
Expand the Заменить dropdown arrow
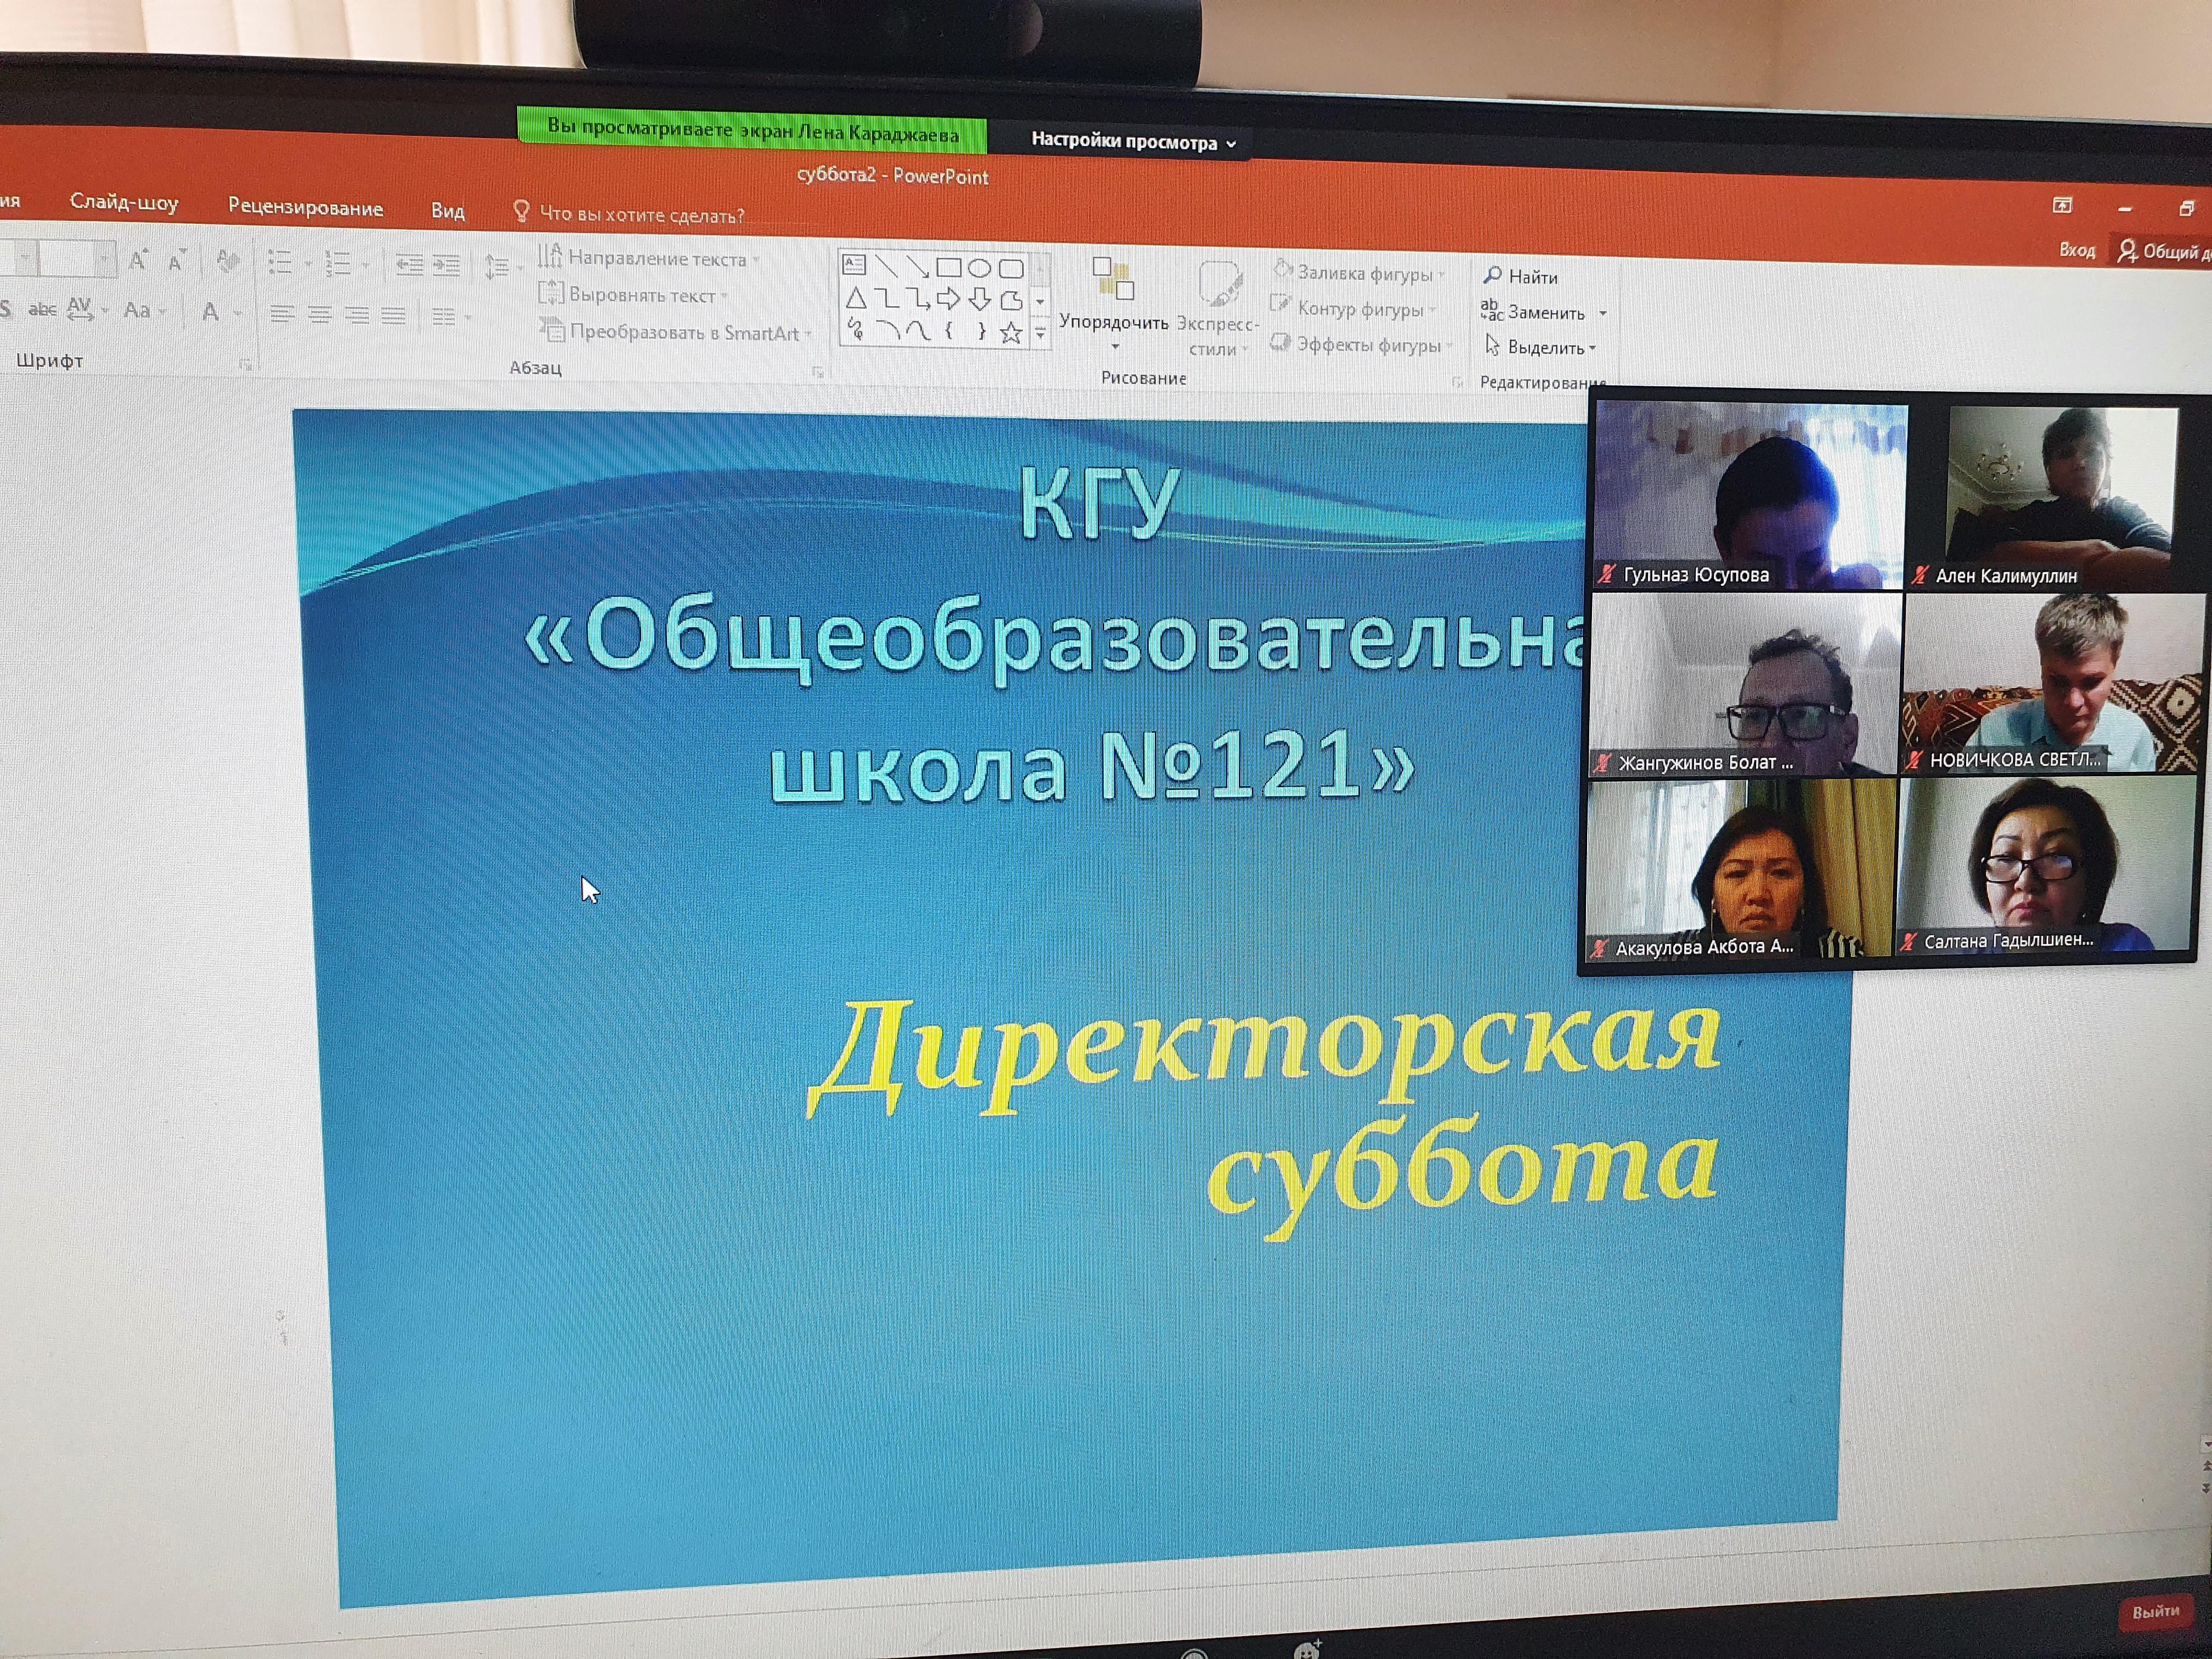click(1603, 313)
